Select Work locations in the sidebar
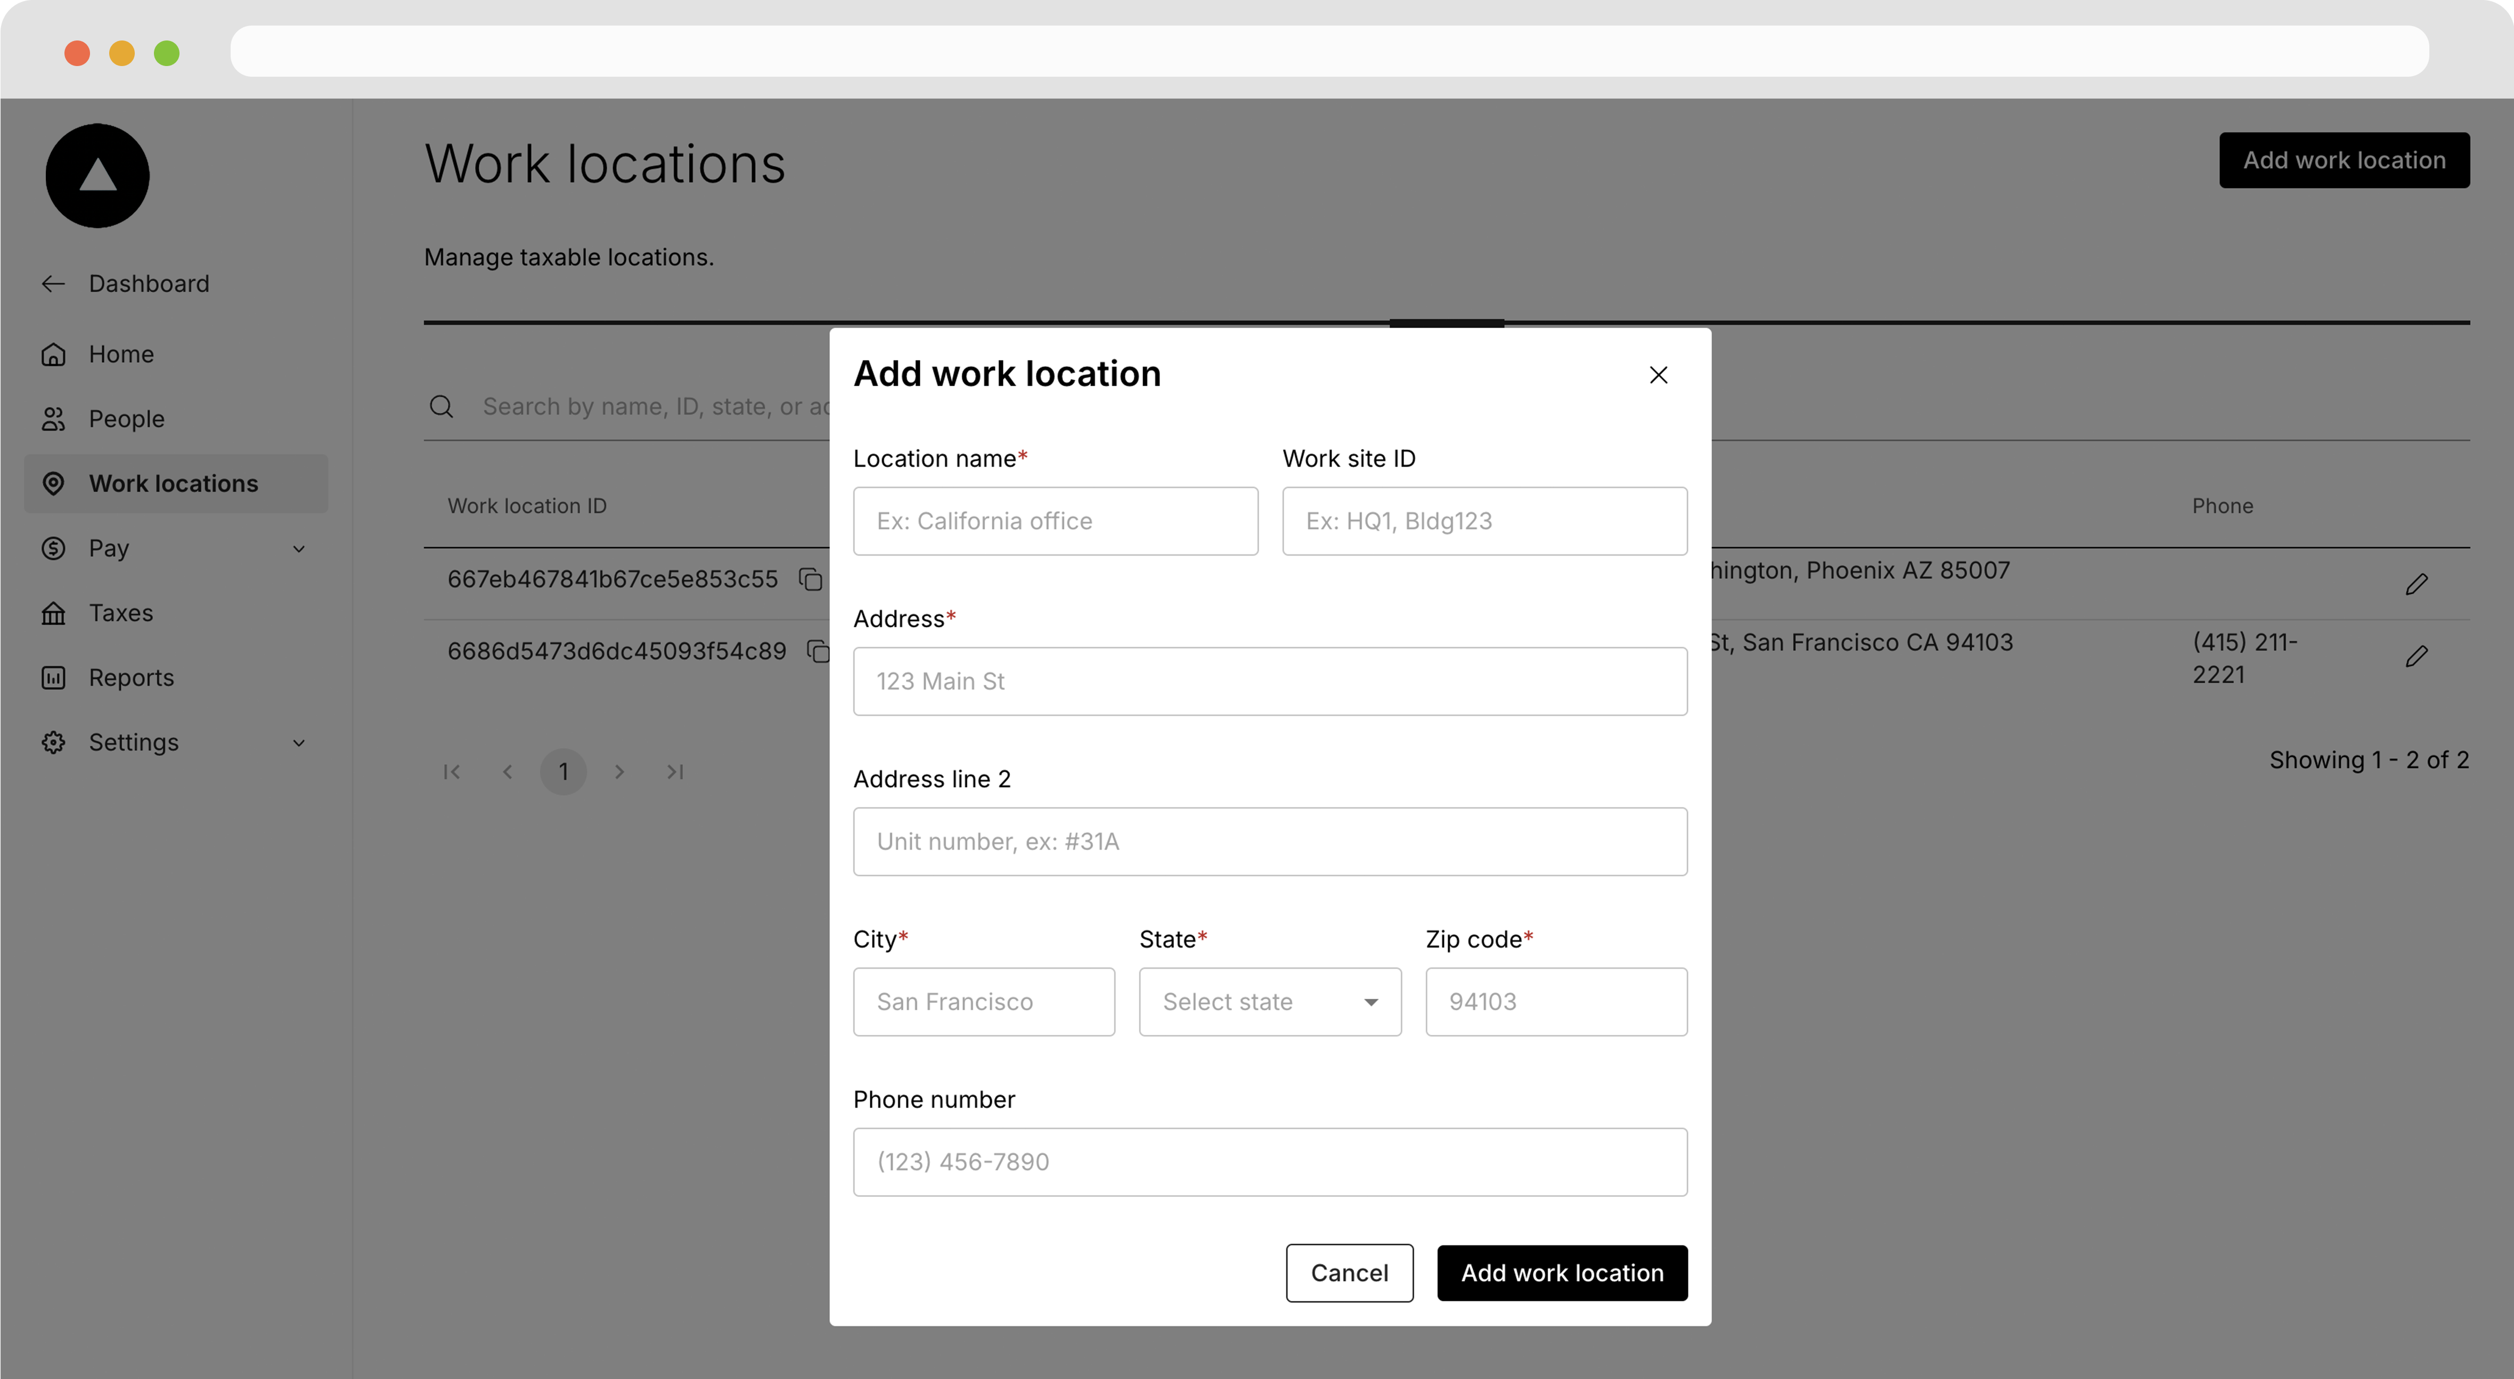 click(176, 483)
